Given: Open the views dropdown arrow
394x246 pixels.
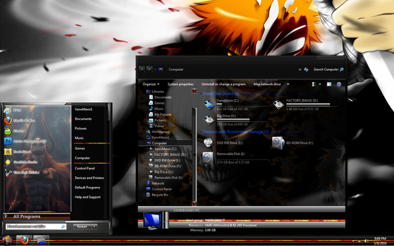Looking at the screenshot, I should 320,84.
